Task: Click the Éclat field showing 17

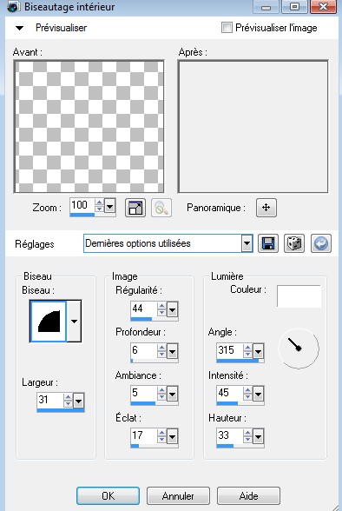Action: [143, 435]
